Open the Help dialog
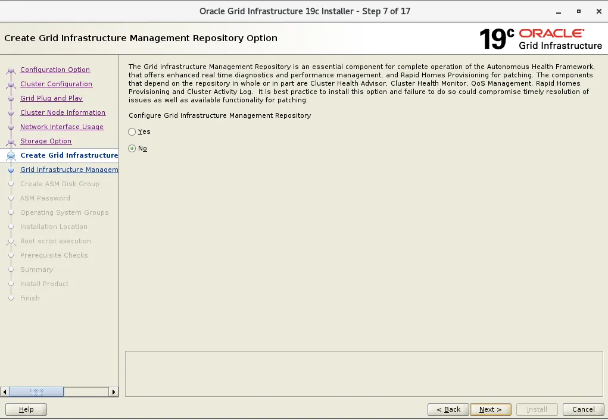608x420 pixels. click(x=26, y=409)
